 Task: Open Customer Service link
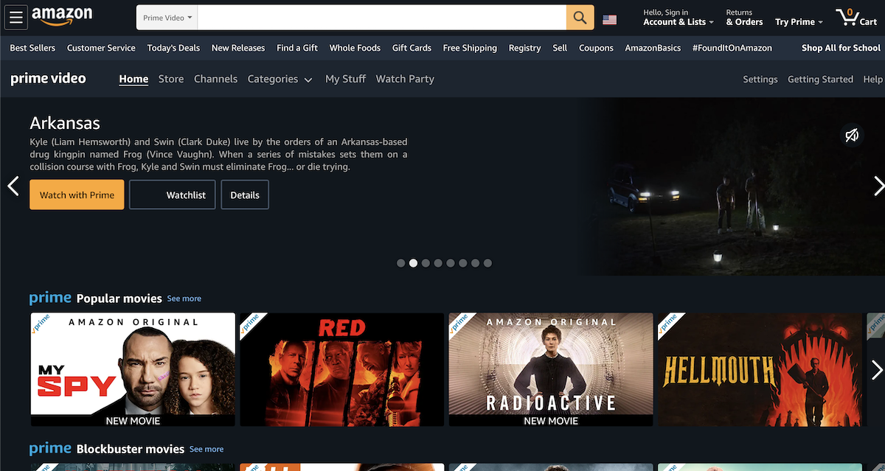coord(101,48)
